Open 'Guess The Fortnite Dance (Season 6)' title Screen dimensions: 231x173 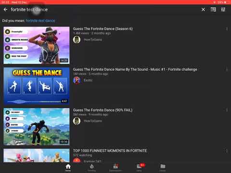tap(103, 29)
